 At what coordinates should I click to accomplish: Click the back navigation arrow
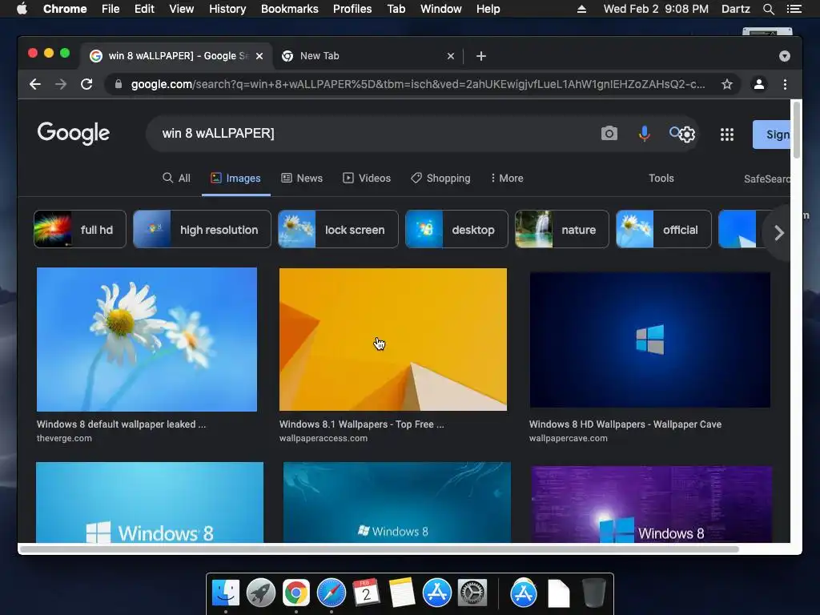[x=35, y=84]
